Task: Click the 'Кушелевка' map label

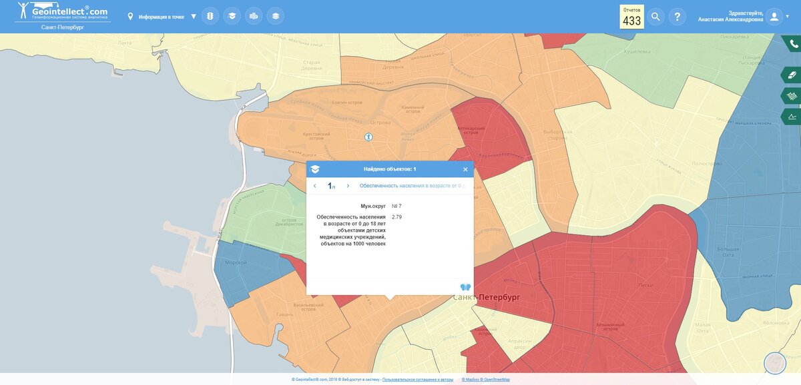Action: [x=637, y=51]
